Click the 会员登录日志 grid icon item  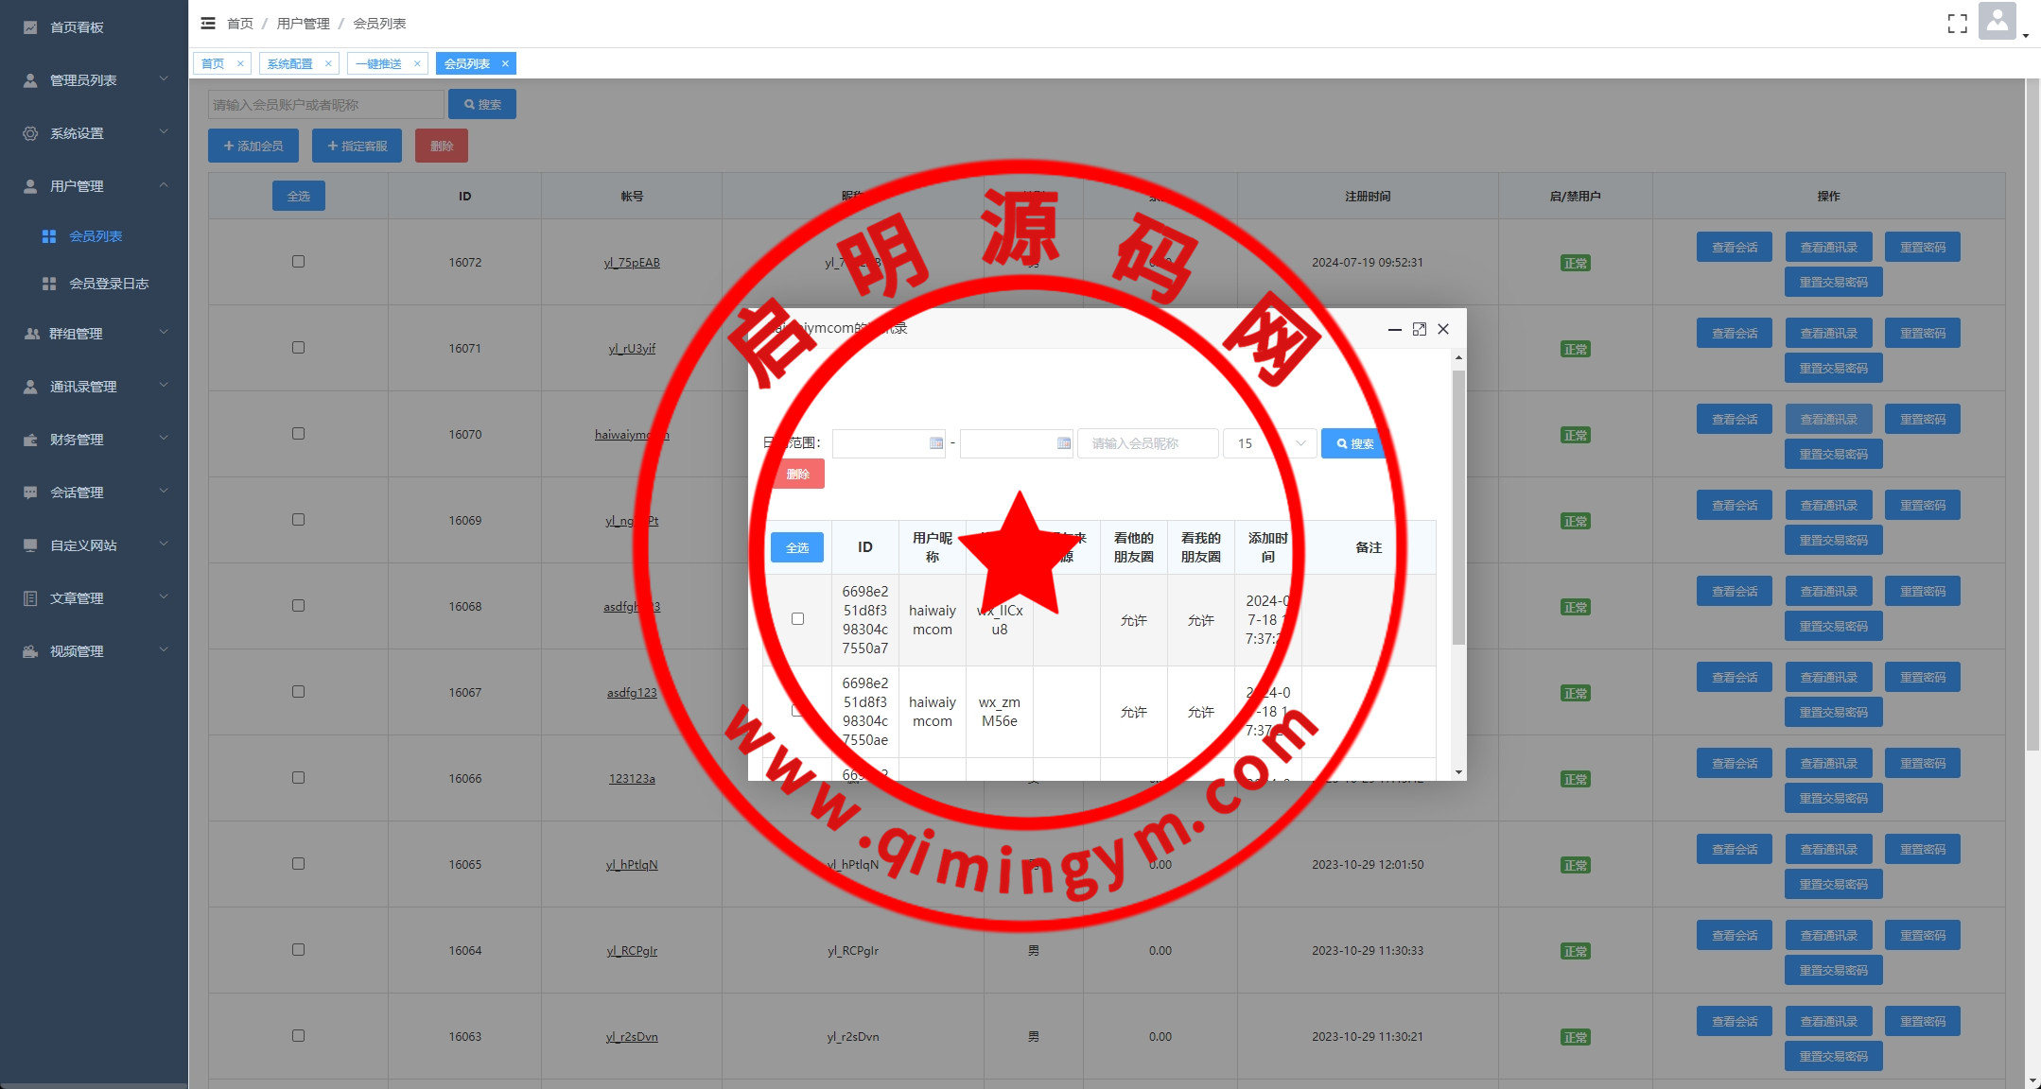49,284
